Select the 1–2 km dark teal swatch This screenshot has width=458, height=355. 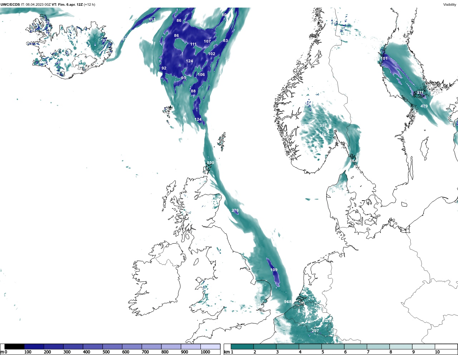pos(242,346)
